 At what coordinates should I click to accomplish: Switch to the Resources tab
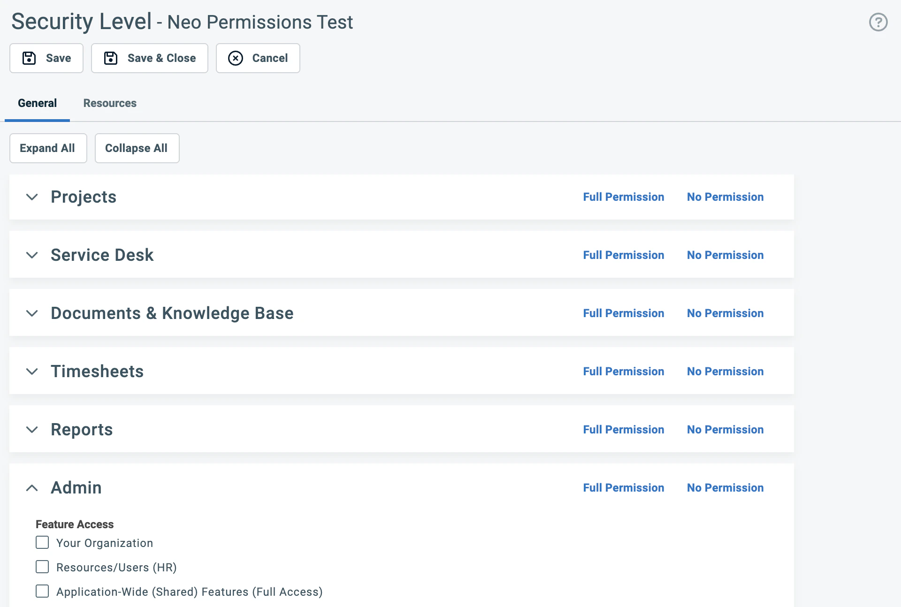click(110, 103)
